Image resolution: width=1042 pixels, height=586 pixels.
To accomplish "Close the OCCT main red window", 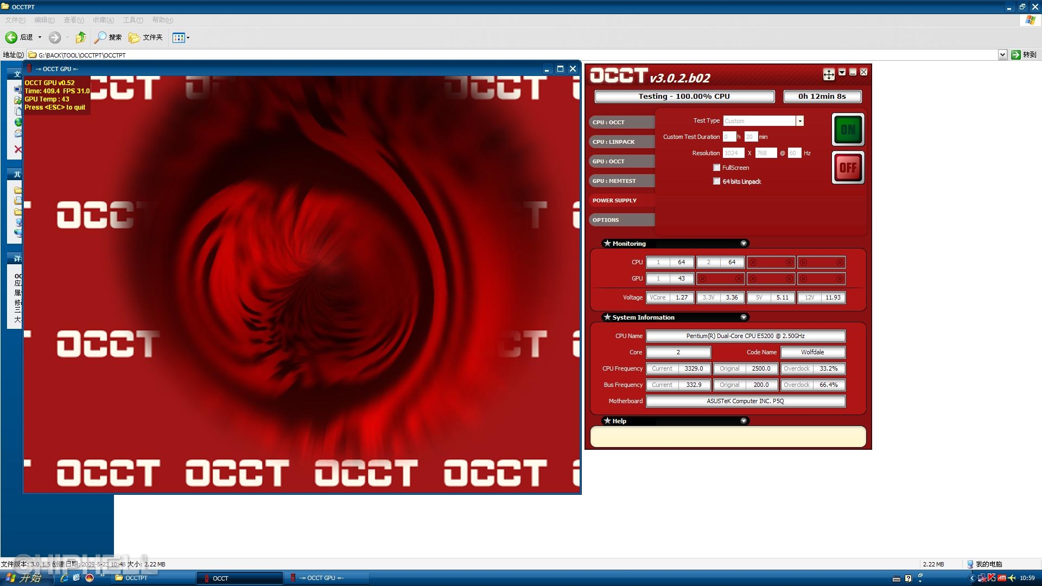I will [x=863, y=72].
